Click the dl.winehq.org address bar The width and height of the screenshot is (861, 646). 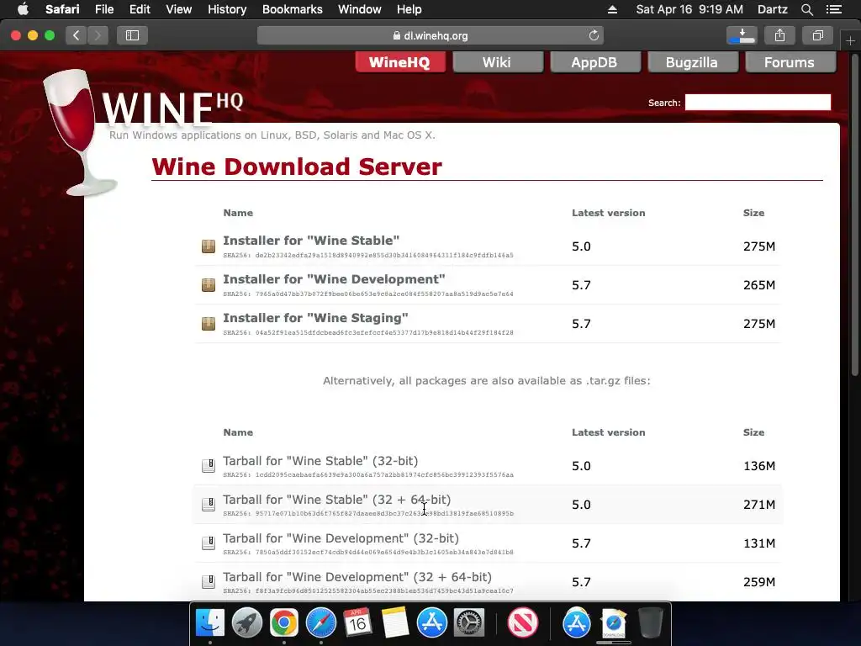[430, 35]
